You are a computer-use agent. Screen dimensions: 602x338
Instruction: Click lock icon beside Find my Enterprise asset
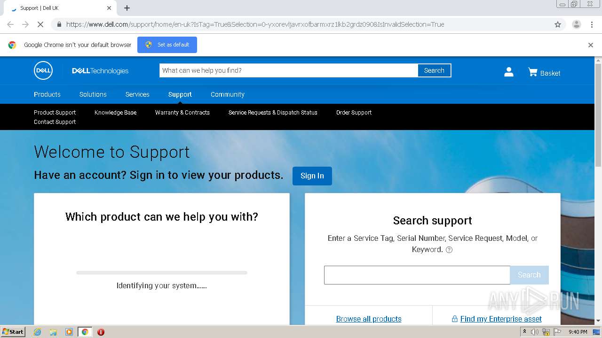(454, 319)
